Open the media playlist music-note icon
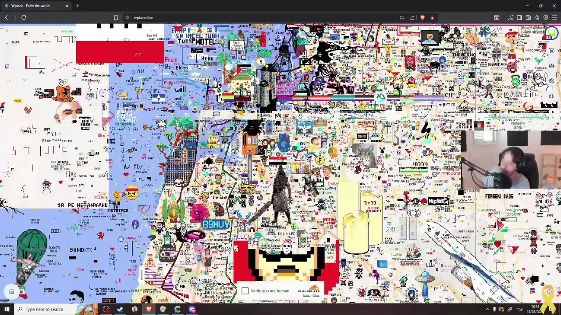Viewport: 561px width, 315px height. [x=511, y=17]
